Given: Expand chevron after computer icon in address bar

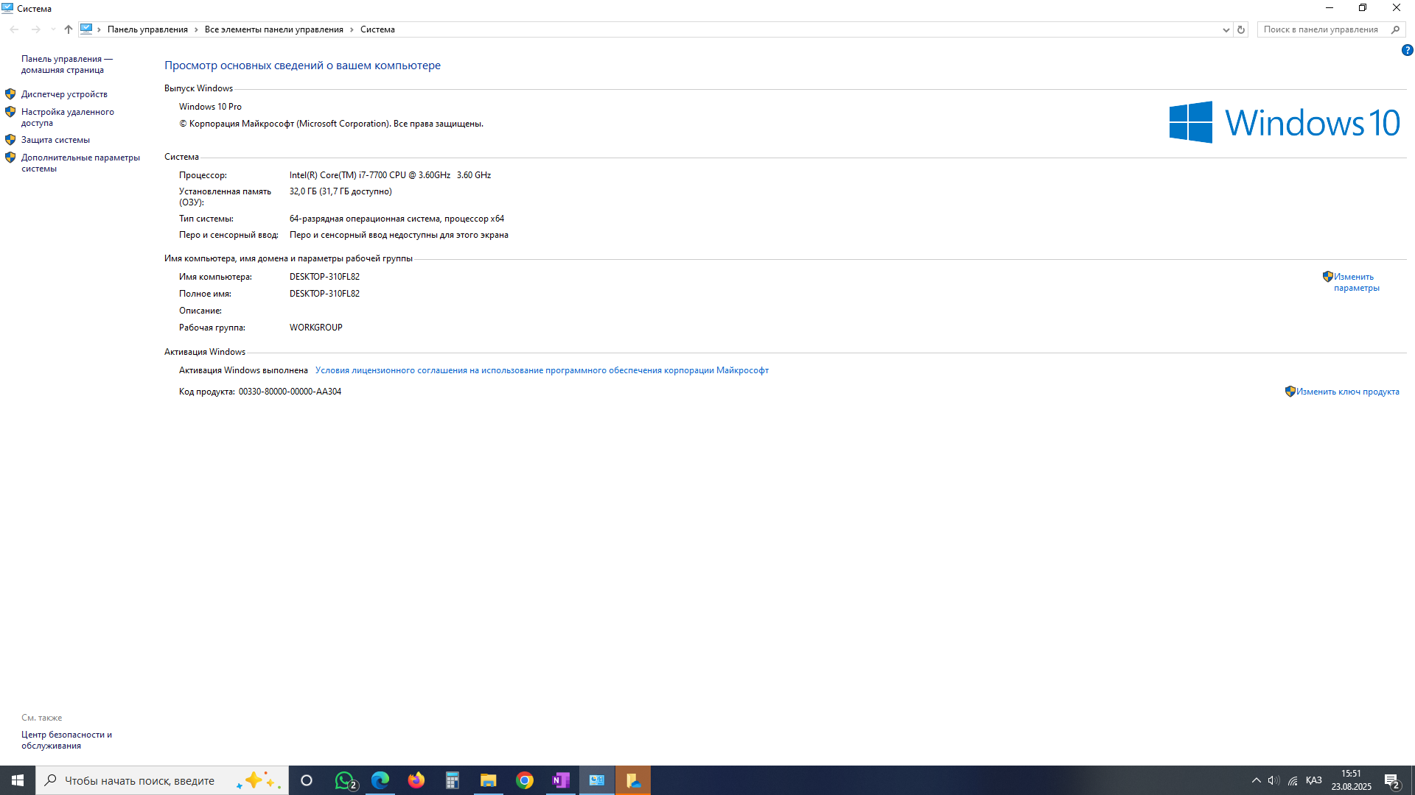Looking at the screenshot, I should pyautogui.click(x=99, y=29).
